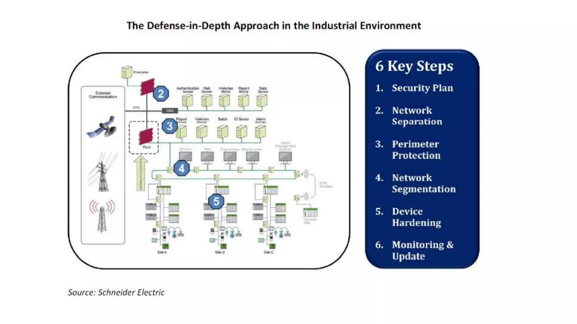The image size is (577, 324).
Task: Click the Alarm Server icon
Action: point(260,132)
